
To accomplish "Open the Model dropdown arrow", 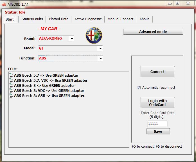I will pos(100,48).
